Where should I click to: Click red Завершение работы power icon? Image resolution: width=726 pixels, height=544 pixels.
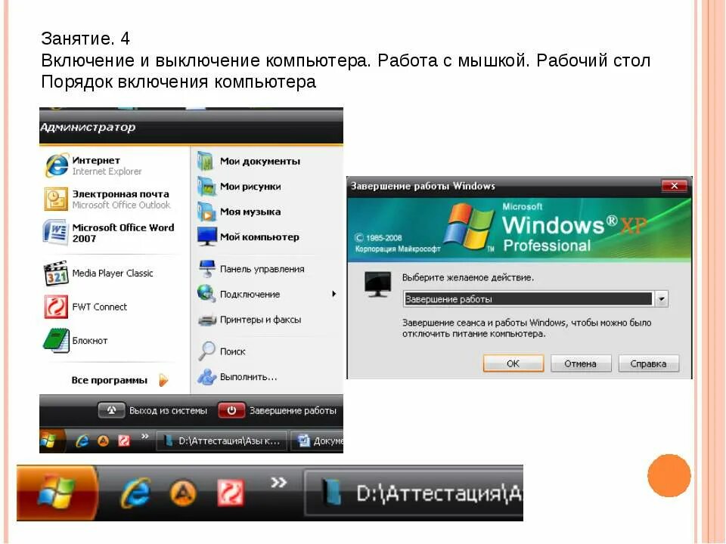pyautogui.click(x=231, y=410)
